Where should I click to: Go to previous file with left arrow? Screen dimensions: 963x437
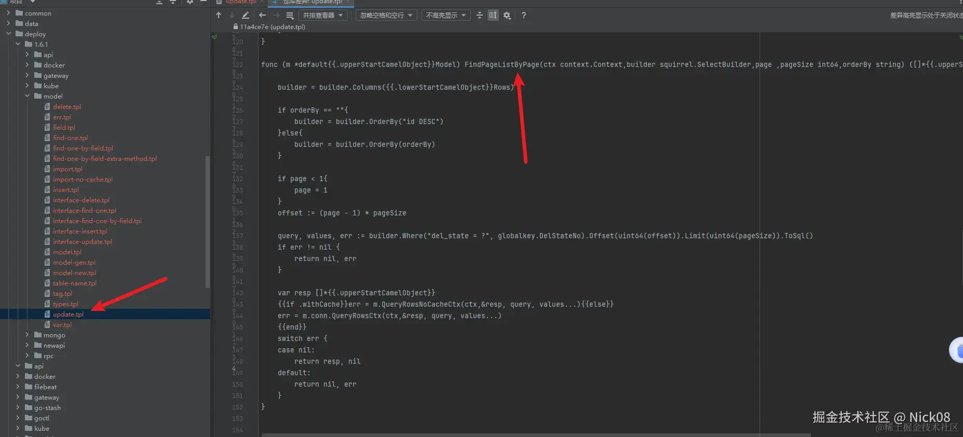pyautogui.click(x=263, y=16)
